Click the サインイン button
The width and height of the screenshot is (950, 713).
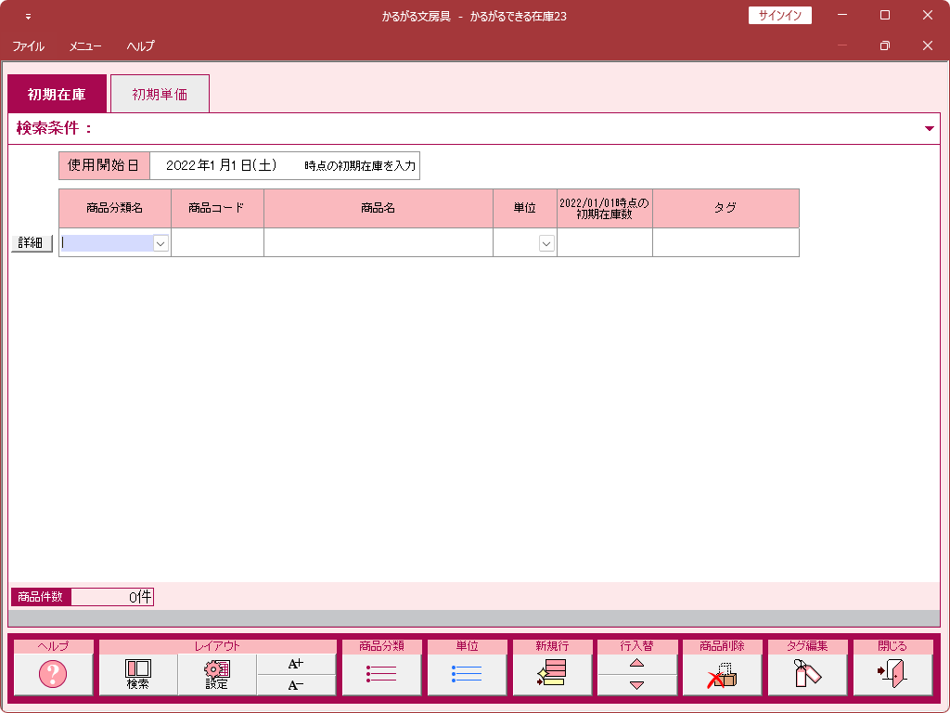[x=779, y=15]
